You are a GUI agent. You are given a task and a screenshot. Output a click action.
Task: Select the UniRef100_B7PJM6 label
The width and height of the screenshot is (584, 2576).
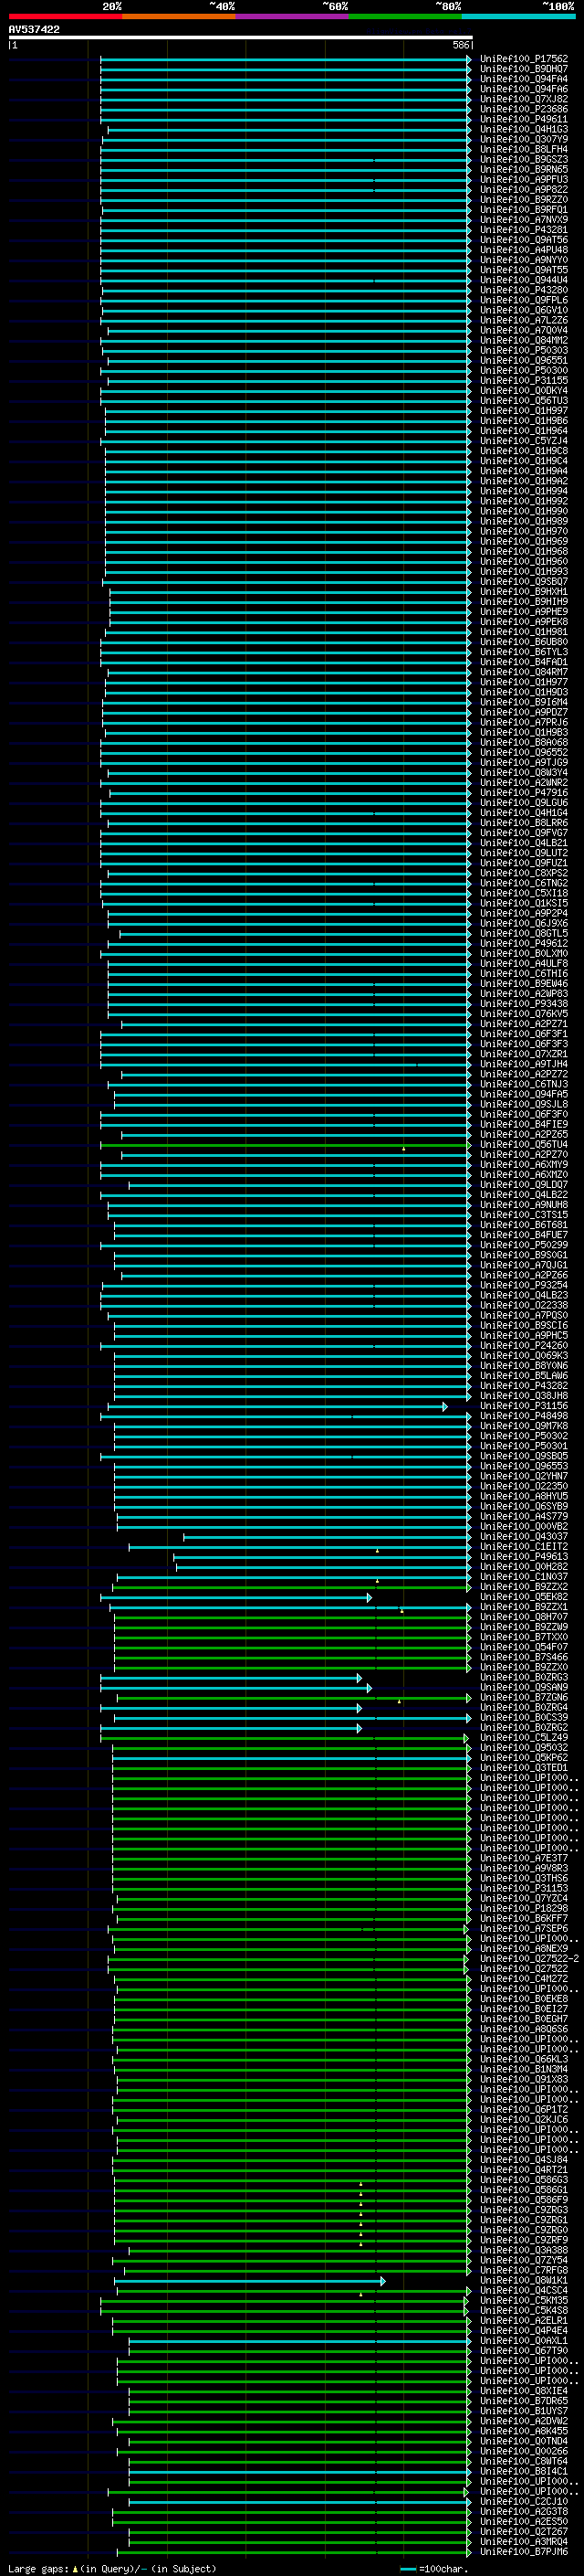pyautogui.click(x=523, y=2551)
